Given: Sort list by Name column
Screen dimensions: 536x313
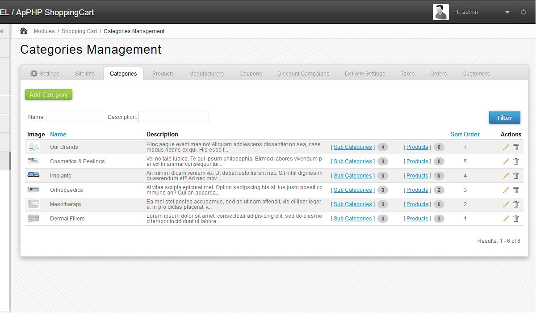Looking at the screenshot, I should tap(58, 134).
